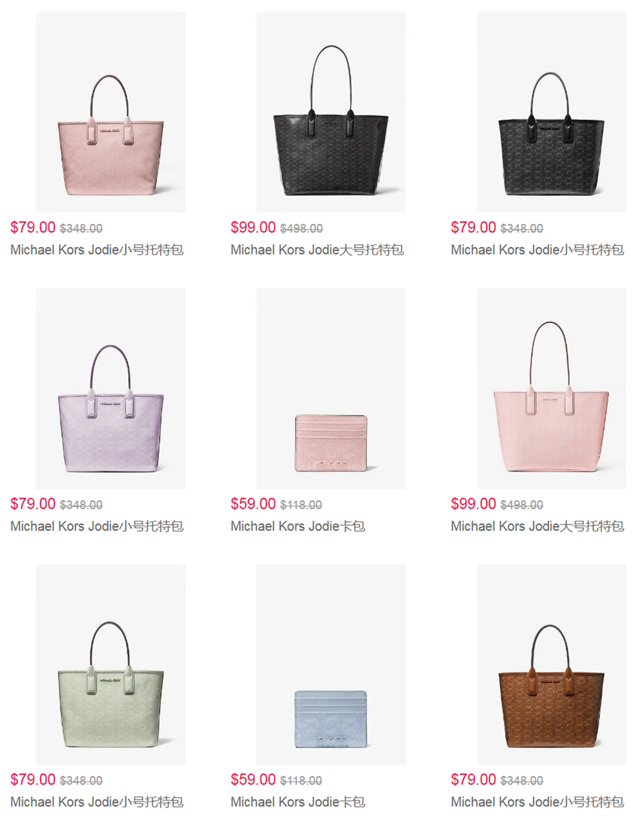Click the blue Jodie card case title link
Image resolution: width=641 pixels, height=822 pixels.
(298, 802)
